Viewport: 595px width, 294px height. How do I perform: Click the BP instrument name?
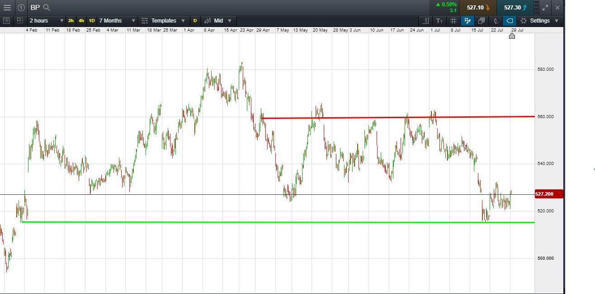coord(35,8)
